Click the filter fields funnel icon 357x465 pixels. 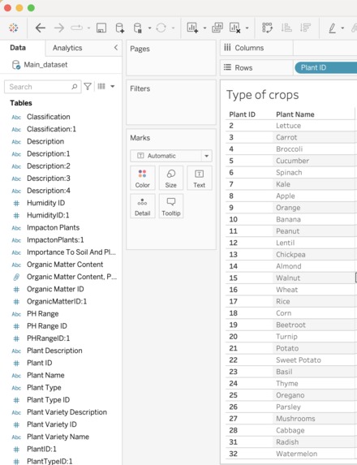coord(88,87)
